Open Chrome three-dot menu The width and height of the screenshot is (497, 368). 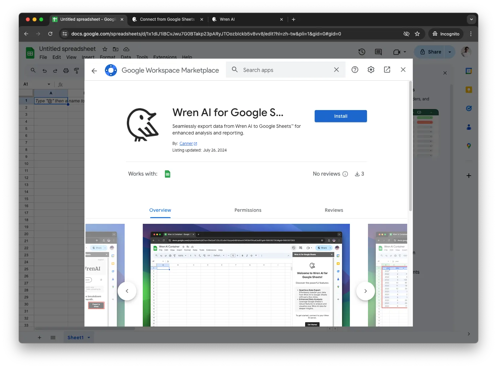click(471, 34)
